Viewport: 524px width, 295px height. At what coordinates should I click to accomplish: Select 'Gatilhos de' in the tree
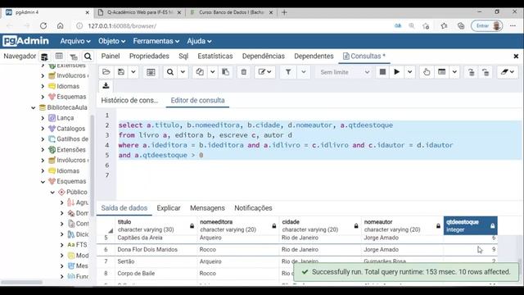pyautogui.click(x=72, y=139)
